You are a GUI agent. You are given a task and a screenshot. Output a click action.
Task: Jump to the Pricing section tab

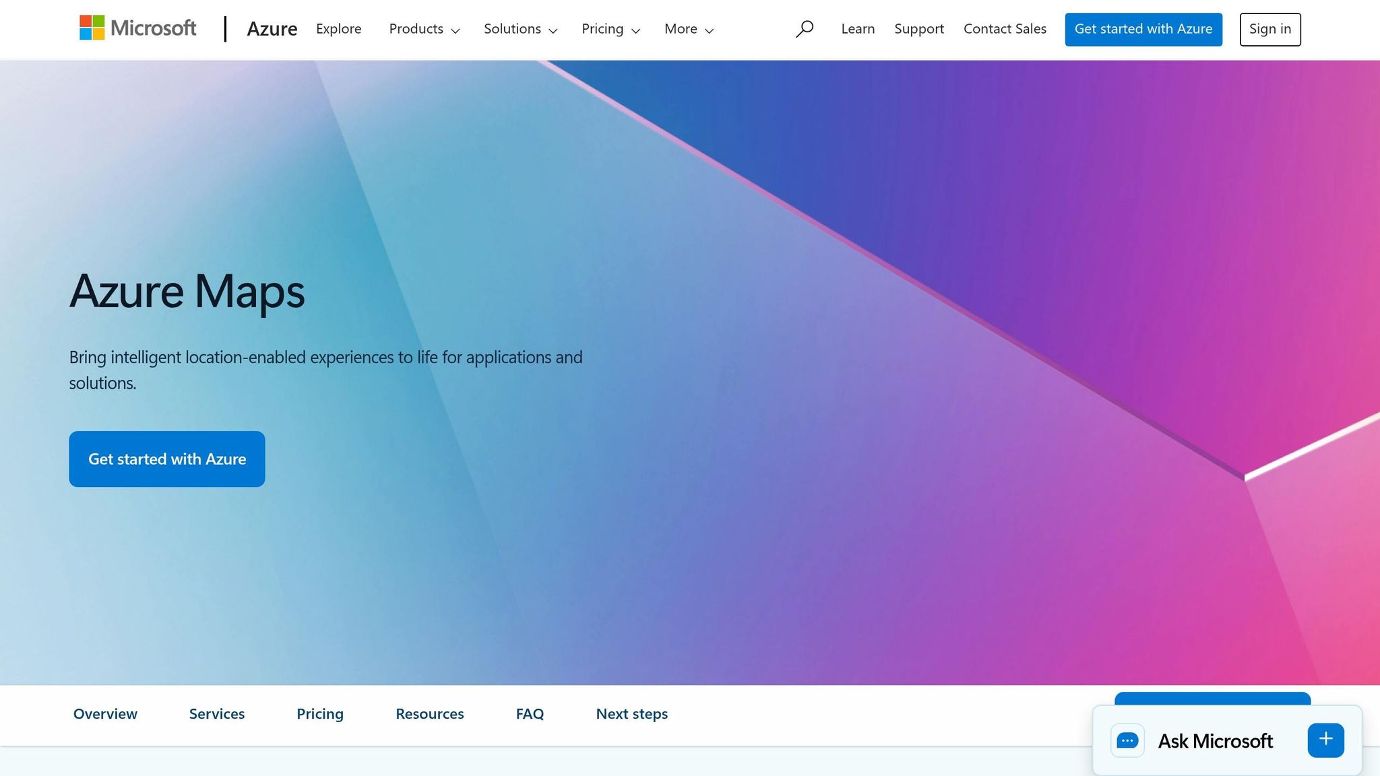(320, 714)
